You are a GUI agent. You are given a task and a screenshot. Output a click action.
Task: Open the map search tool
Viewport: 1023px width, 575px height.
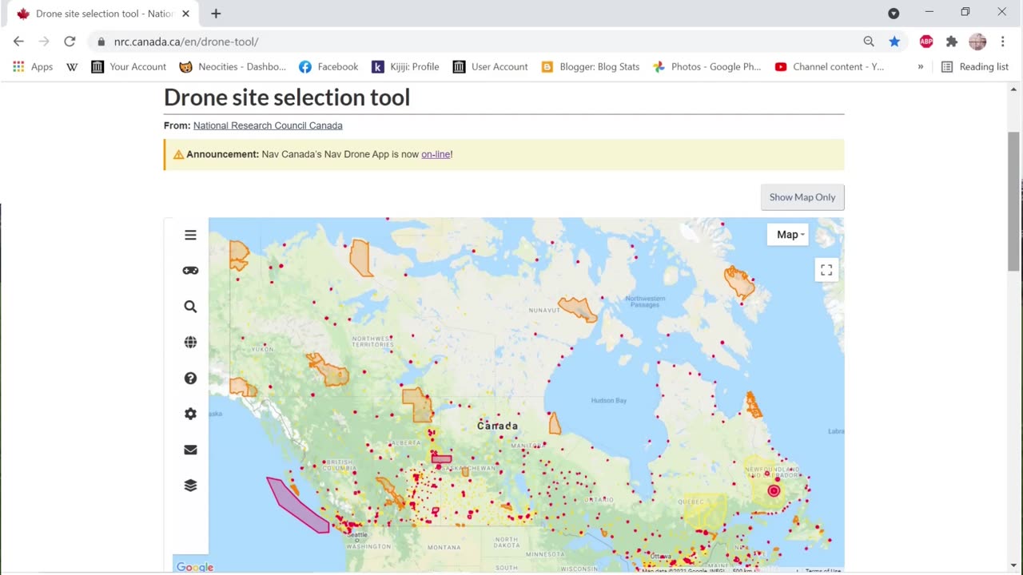pyautogui.click(x=190, y=307)
